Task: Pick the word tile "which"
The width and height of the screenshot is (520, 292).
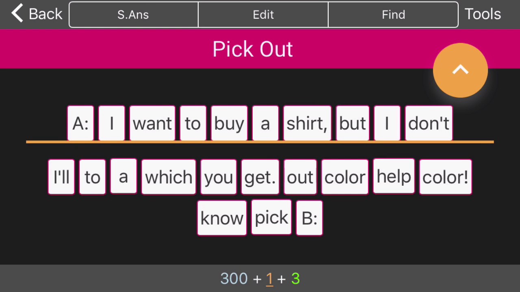Action: (169, 177)
